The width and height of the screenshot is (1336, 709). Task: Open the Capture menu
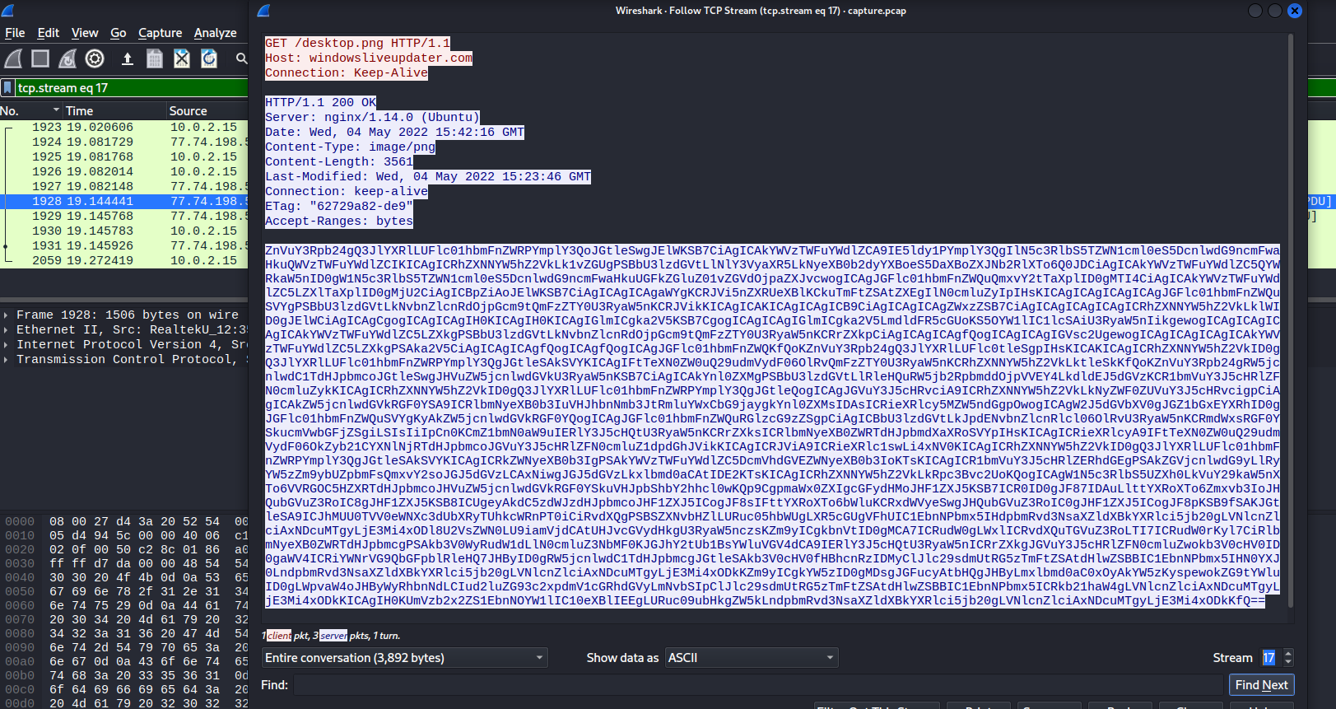click(x=160, y=33)
